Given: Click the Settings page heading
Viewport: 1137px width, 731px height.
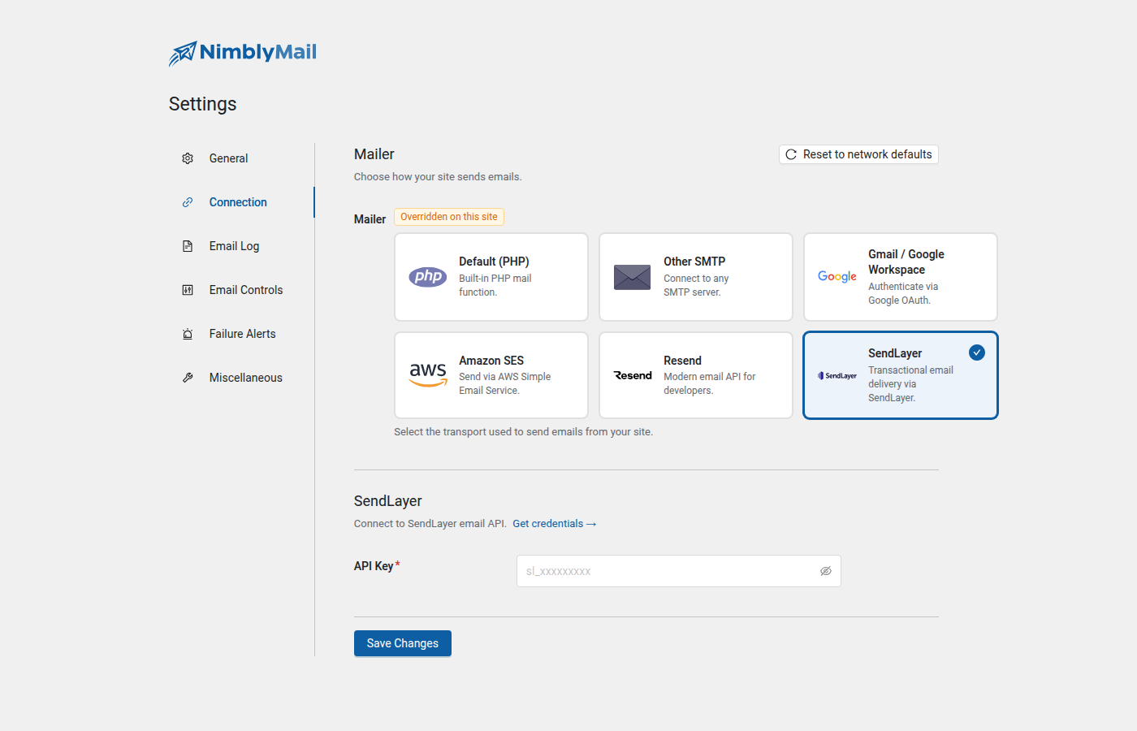Looking at the screenshot, I should click(203, 104).
